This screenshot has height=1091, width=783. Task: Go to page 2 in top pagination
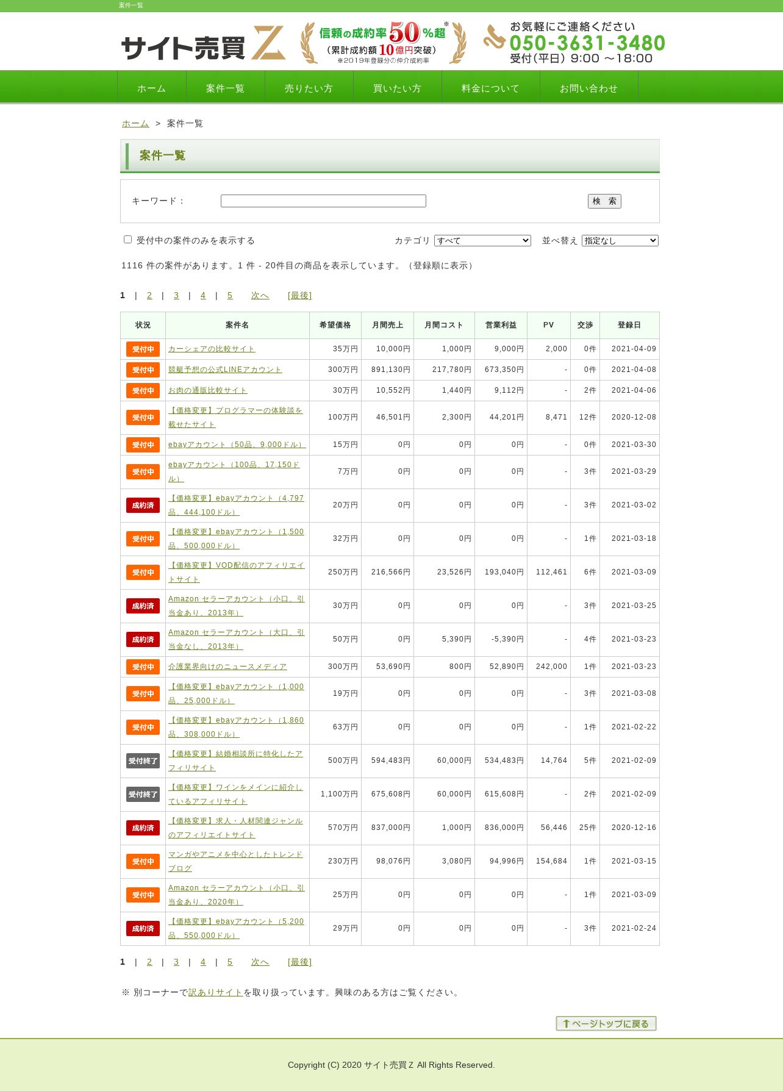pos(149,295)
